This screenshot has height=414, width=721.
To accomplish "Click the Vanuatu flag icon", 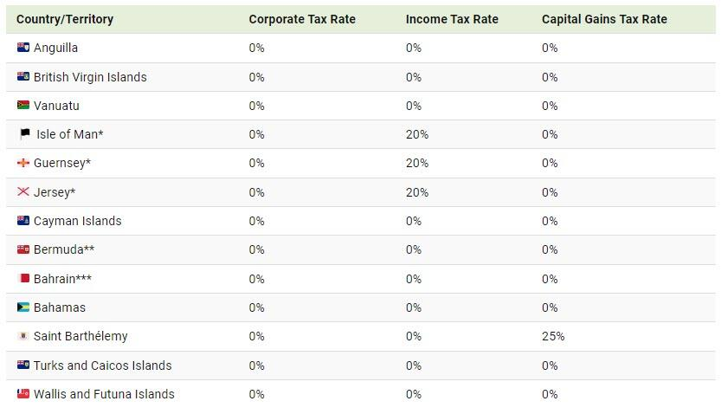I will pos(23,106).
